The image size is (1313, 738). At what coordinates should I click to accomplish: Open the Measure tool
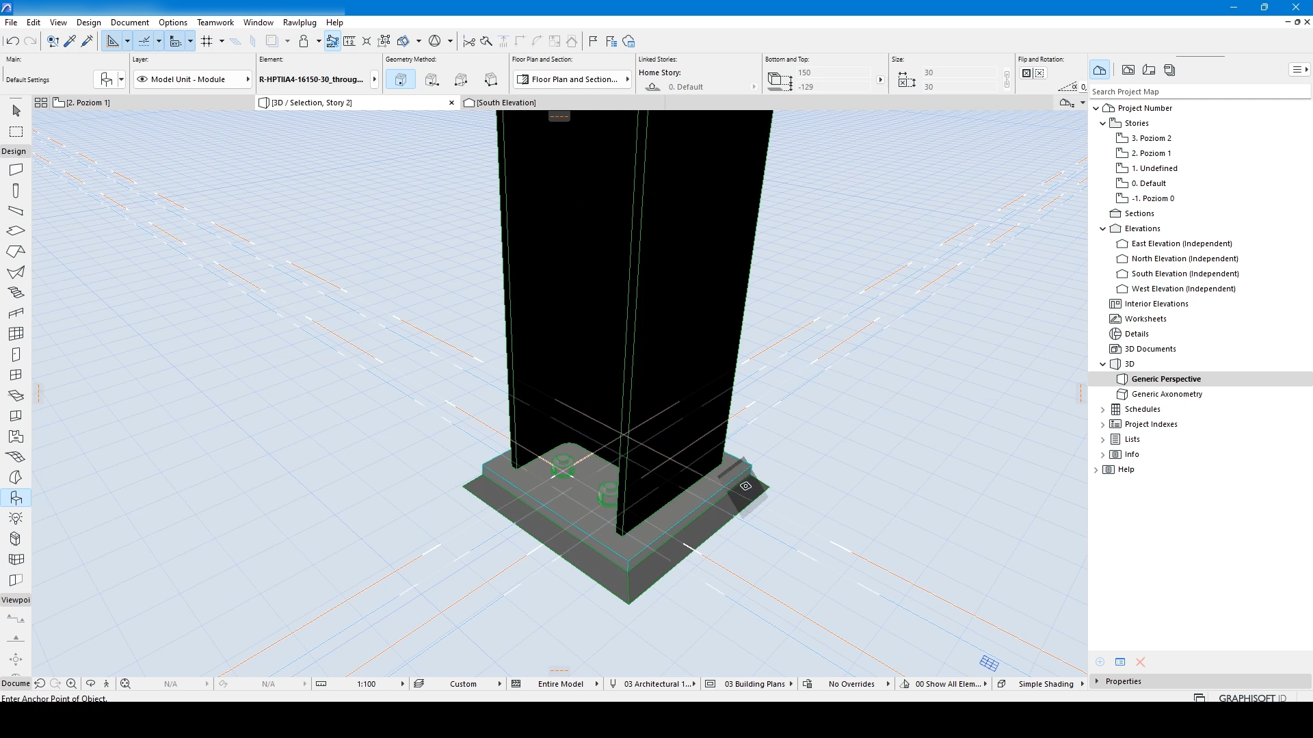(x=349, y=41)
